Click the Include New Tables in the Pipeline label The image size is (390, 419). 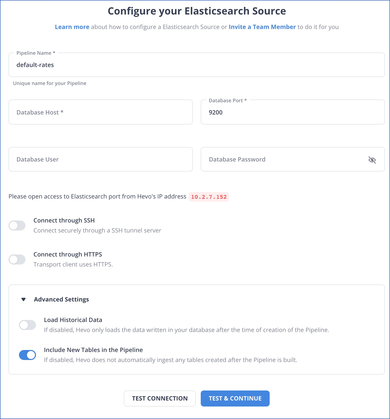tap(93, 350)
